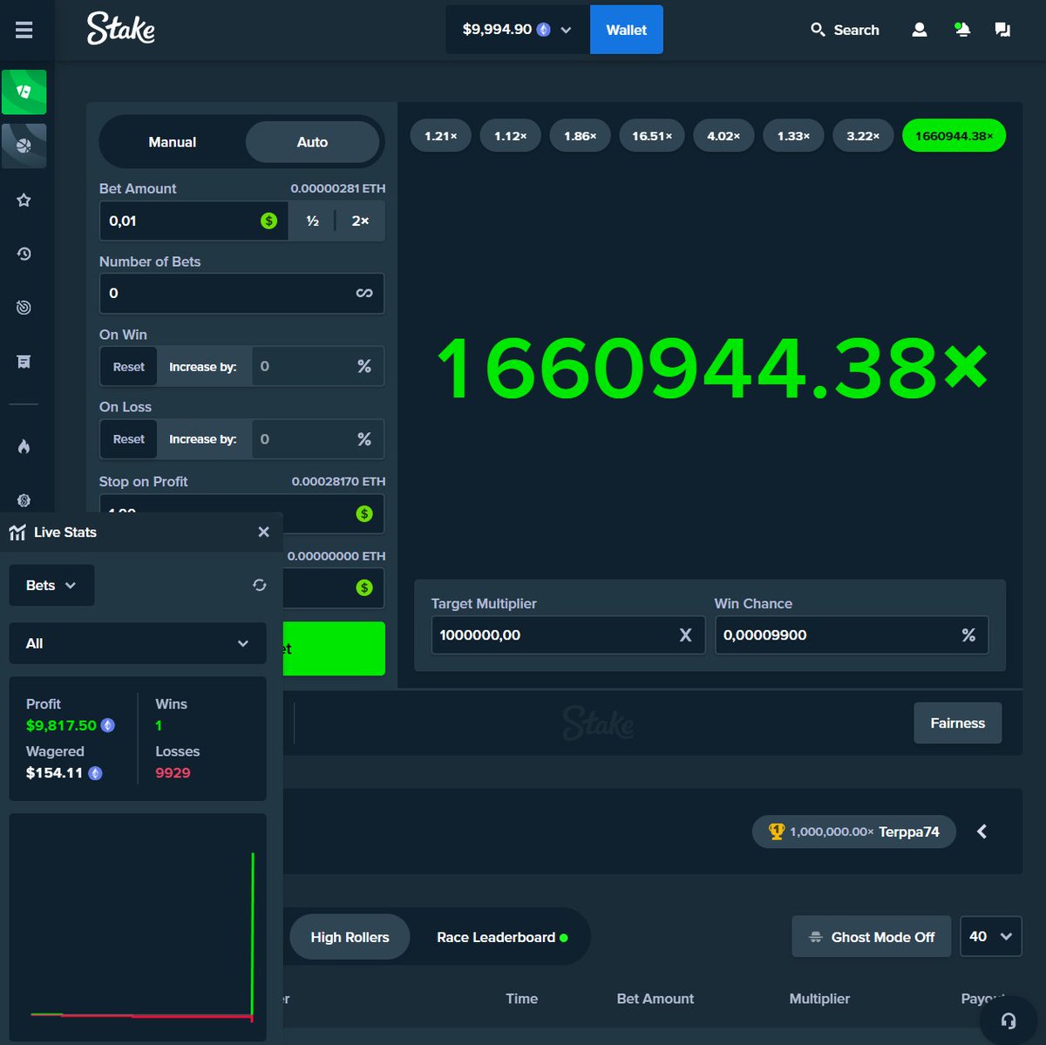Screen dimensions: 1046x1045
Task: Open Recent history clock icon
Action: pyautogui.click(x=24, y=254)
